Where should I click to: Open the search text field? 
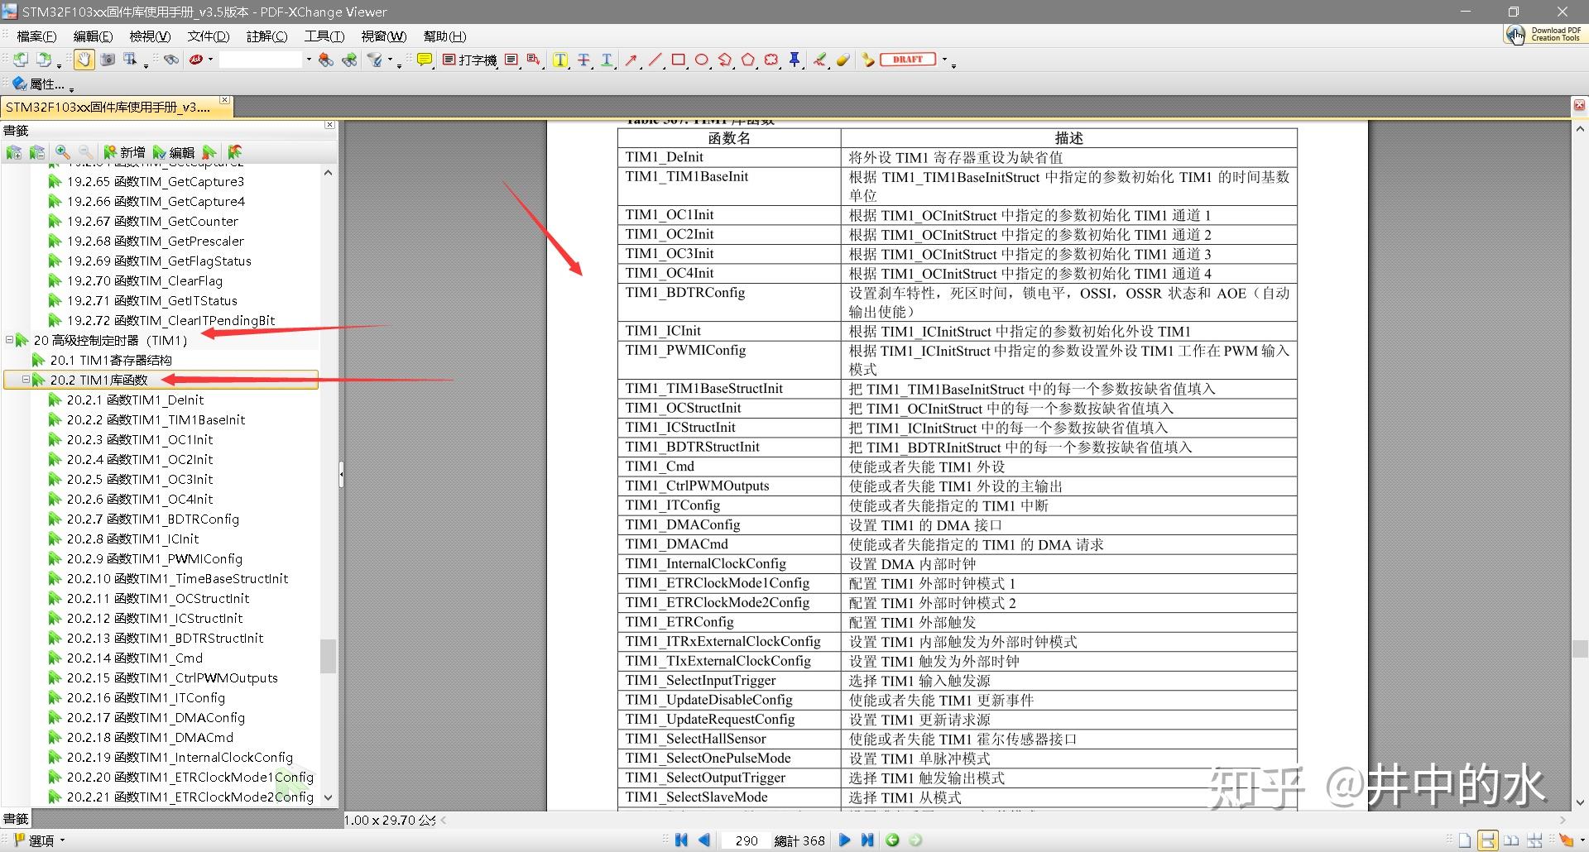[261, 60]
